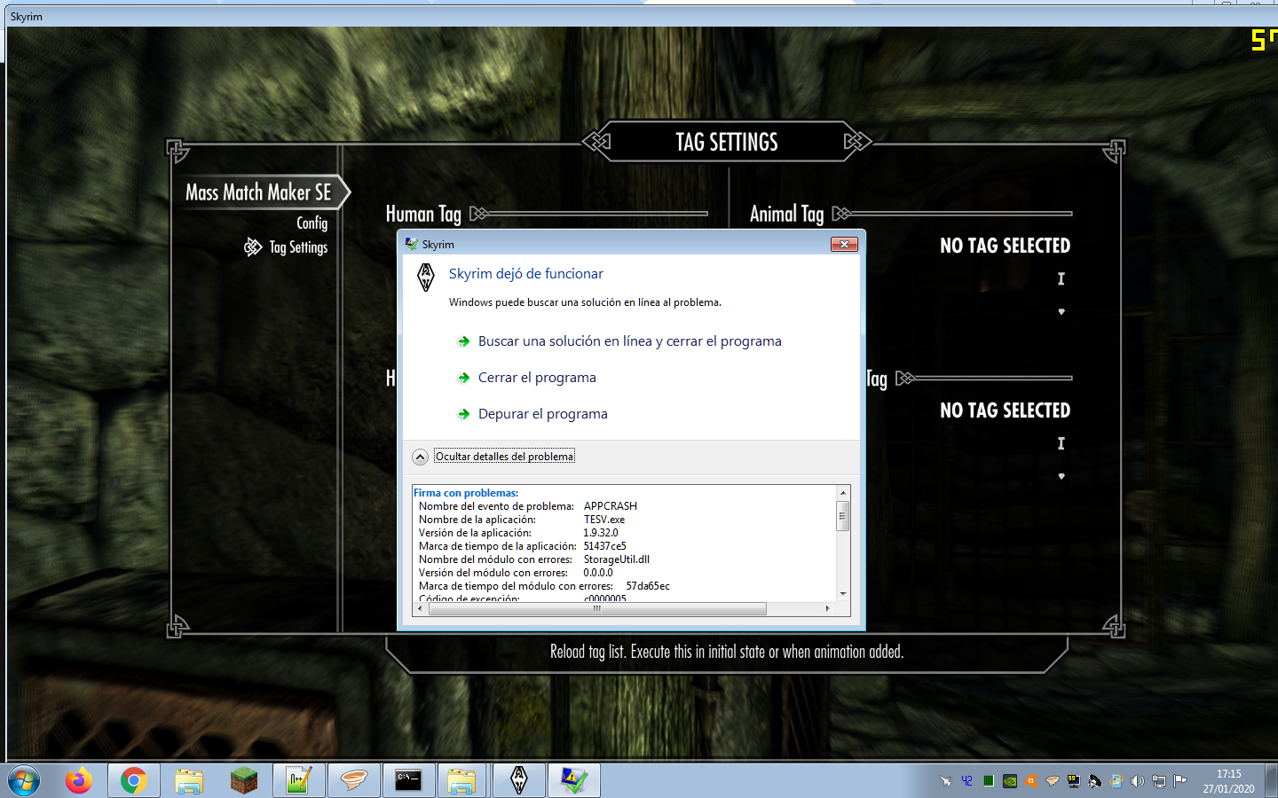
Task: Click the module timestamp 57da65ec
Action: (x=647, y=586)
